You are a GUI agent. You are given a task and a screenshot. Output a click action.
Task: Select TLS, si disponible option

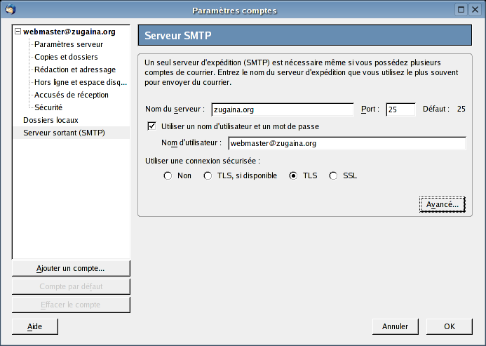[x=208, y=175]
